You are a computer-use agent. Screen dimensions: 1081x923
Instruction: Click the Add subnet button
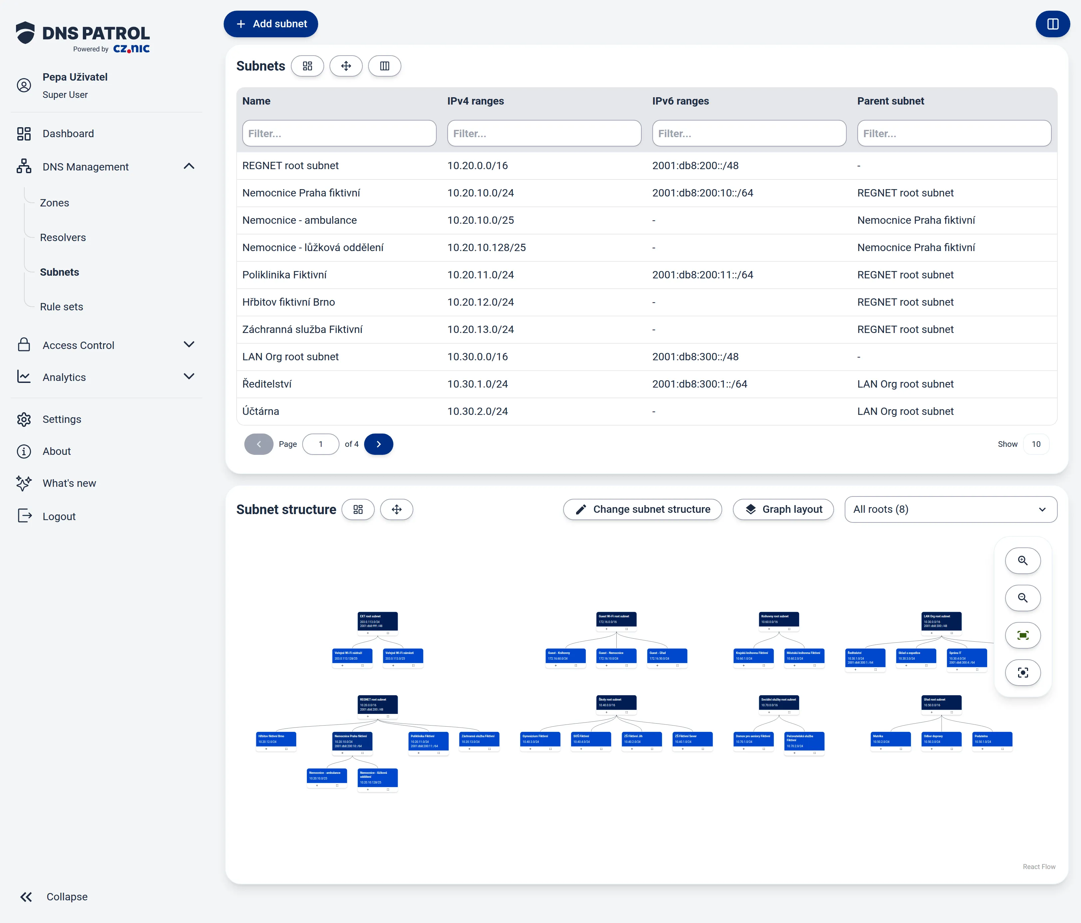[x=271, y=24]
